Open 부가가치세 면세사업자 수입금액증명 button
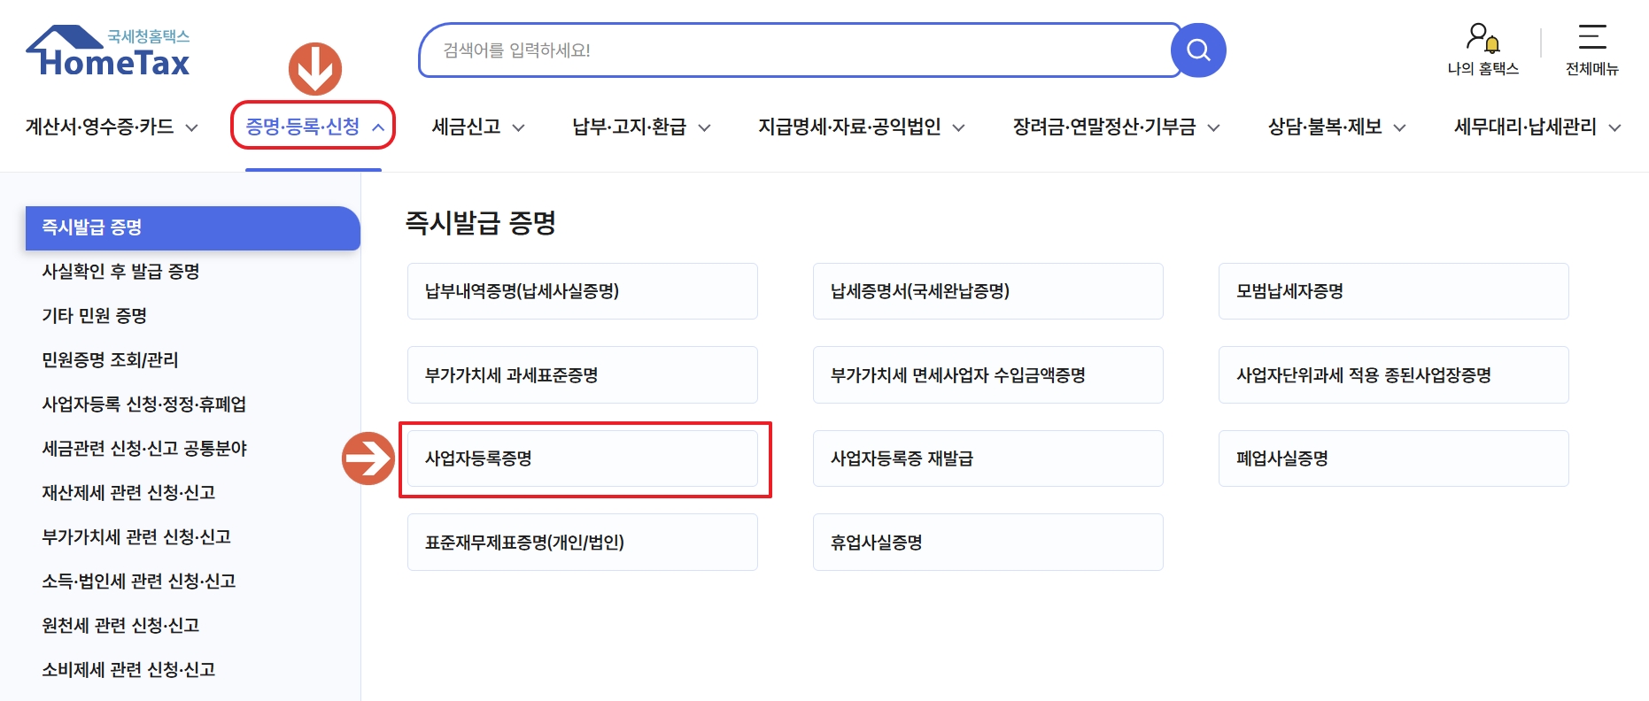 [x=988, y=375]
